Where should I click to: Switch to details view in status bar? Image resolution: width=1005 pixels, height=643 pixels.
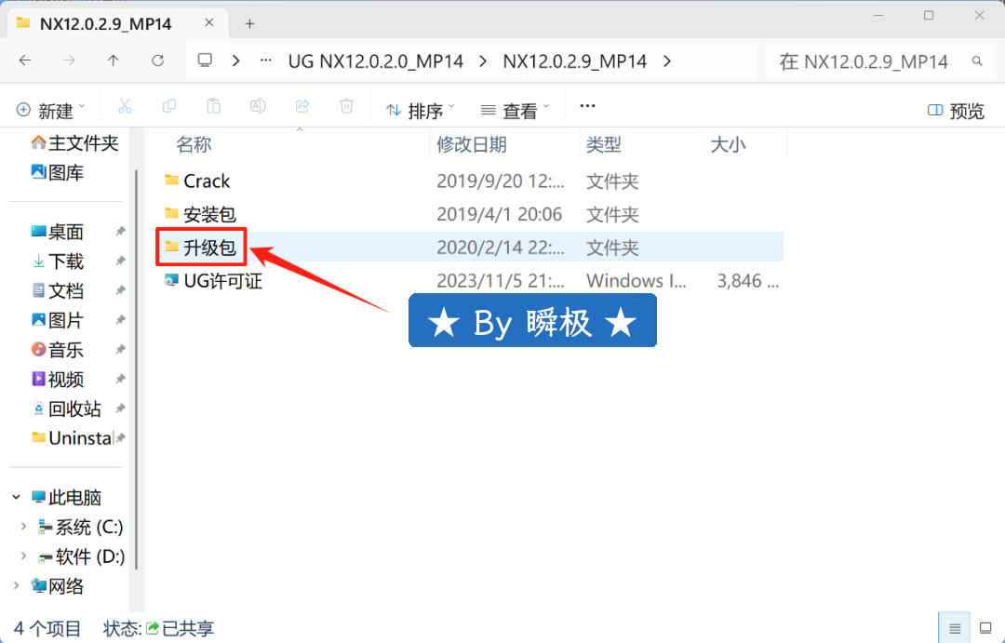[x=954, y=629]
